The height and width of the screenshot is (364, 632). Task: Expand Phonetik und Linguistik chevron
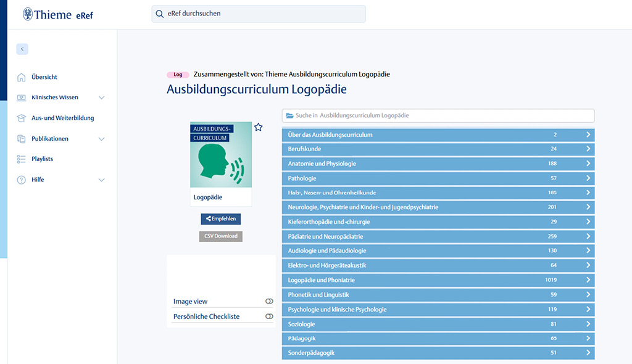pos(588,294)
